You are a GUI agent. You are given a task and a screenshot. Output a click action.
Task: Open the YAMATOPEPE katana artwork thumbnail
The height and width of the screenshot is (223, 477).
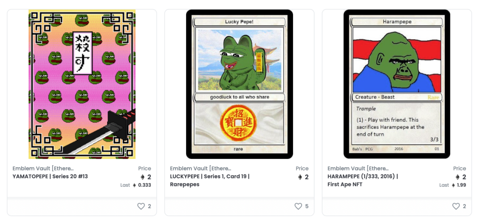(x=82, y=84)
